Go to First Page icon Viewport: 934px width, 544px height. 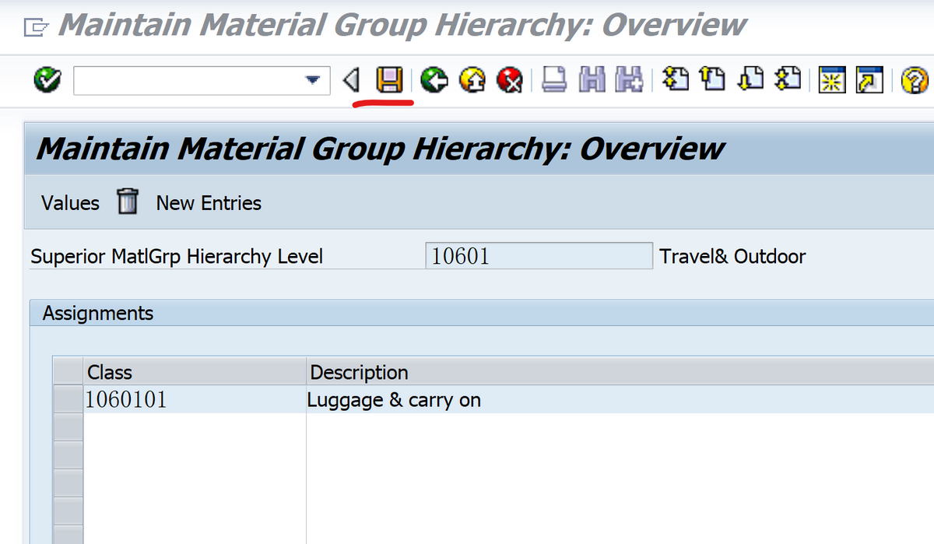pos(676,79)
